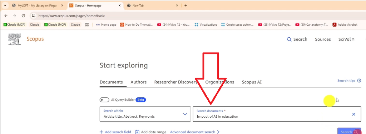
Task: Open the Home page bookmark
Action: (106, 25)
